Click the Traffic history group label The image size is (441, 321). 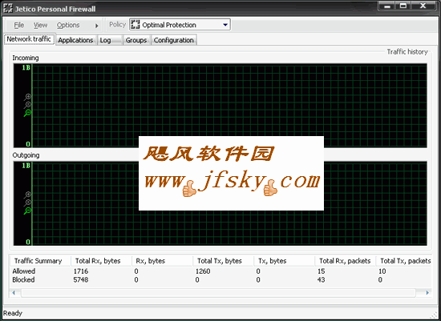click(x=407, y=52)
